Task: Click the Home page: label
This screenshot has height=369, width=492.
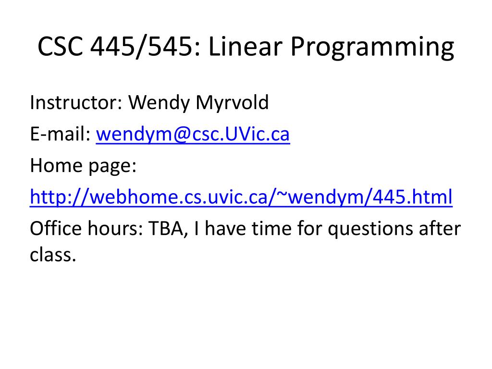Action: 83,166
